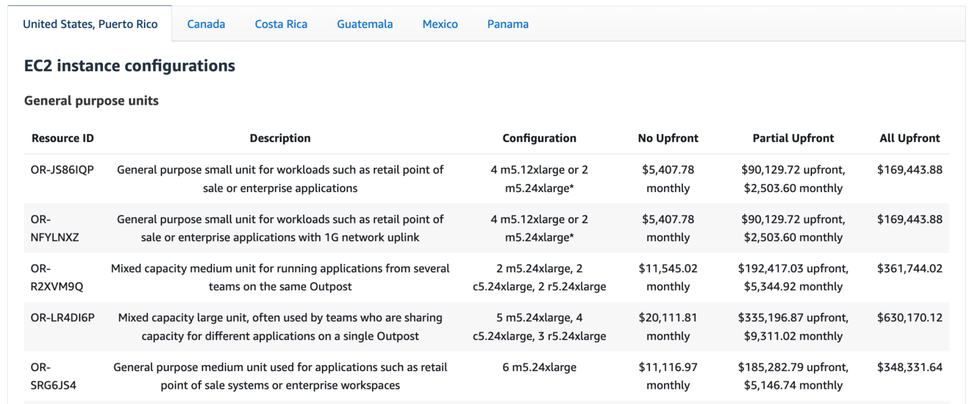Click the Description column header
The image size is (975, 404).
[x=280, y=138]
